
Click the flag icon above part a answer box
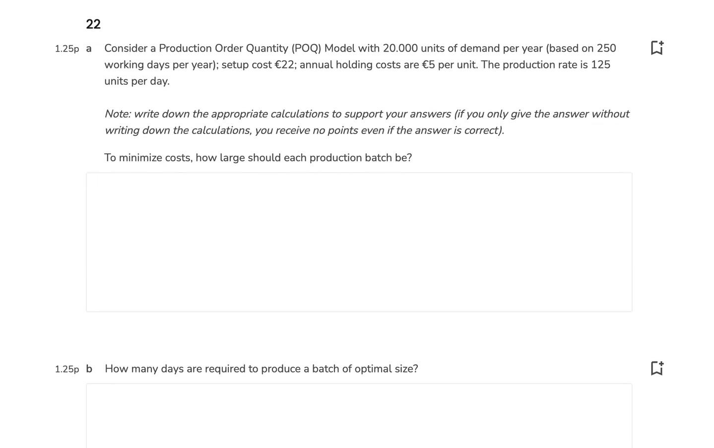click(x=657, y=48)
